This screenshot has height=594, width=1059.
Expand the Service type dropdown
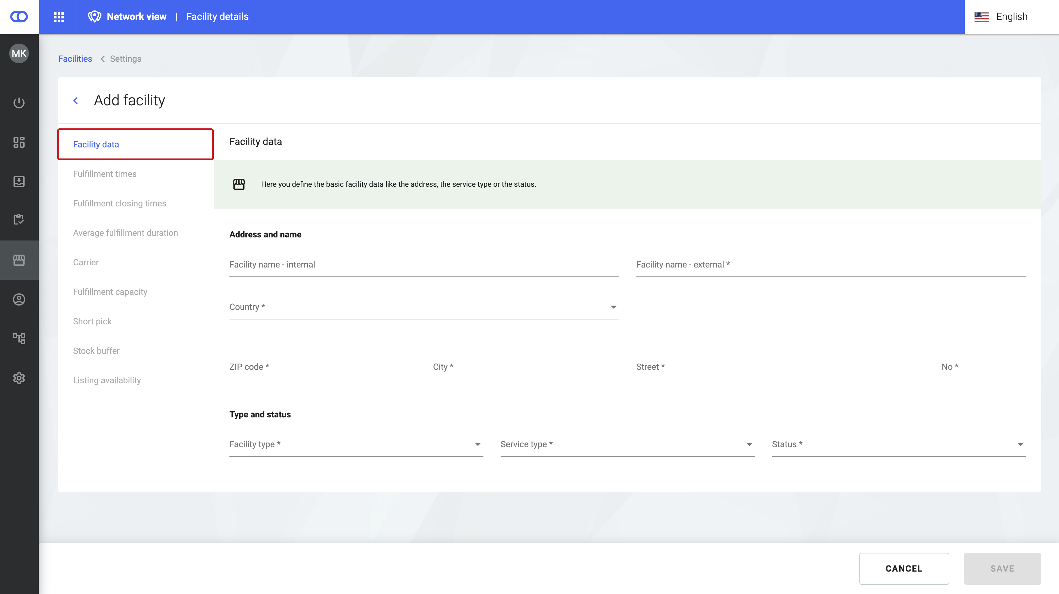627,444
